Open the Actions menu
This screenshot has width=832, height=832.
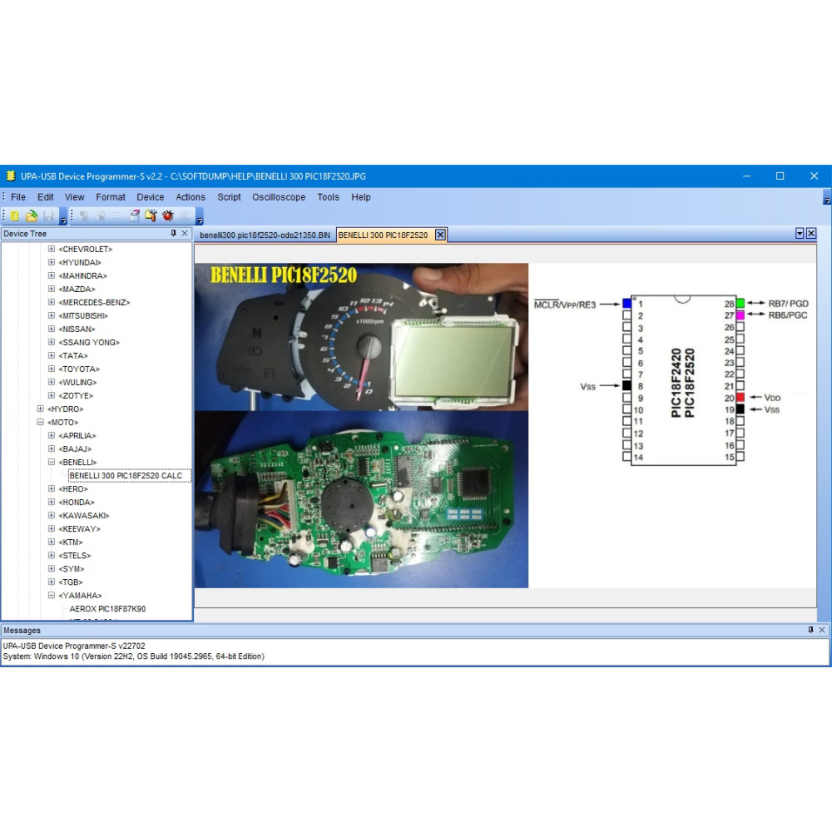click(191, 197)
